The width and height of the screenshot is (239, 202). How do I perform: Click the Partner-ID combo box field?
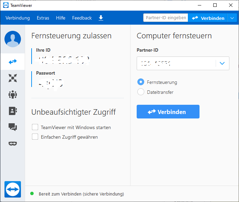pos(183,63)
